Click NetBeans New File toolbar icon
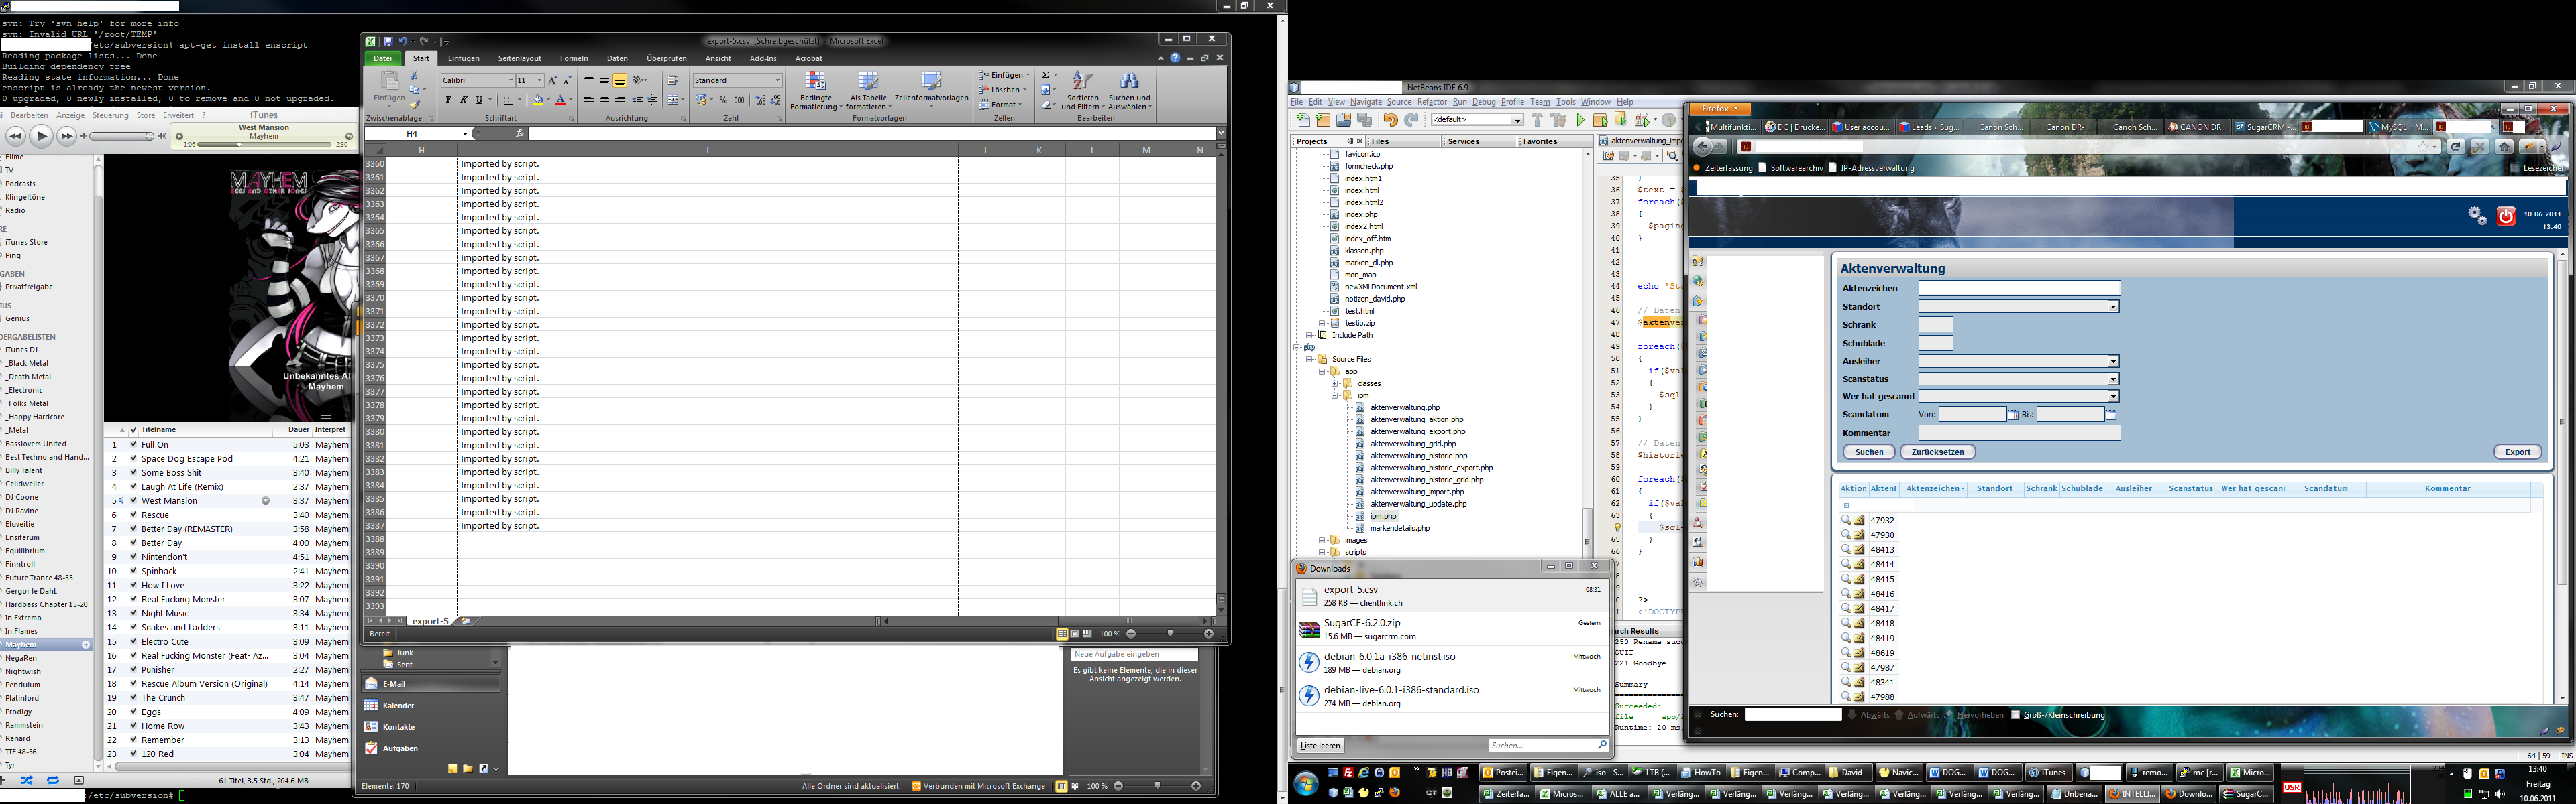2576x804 pixels. click(x=1303, y=120)
